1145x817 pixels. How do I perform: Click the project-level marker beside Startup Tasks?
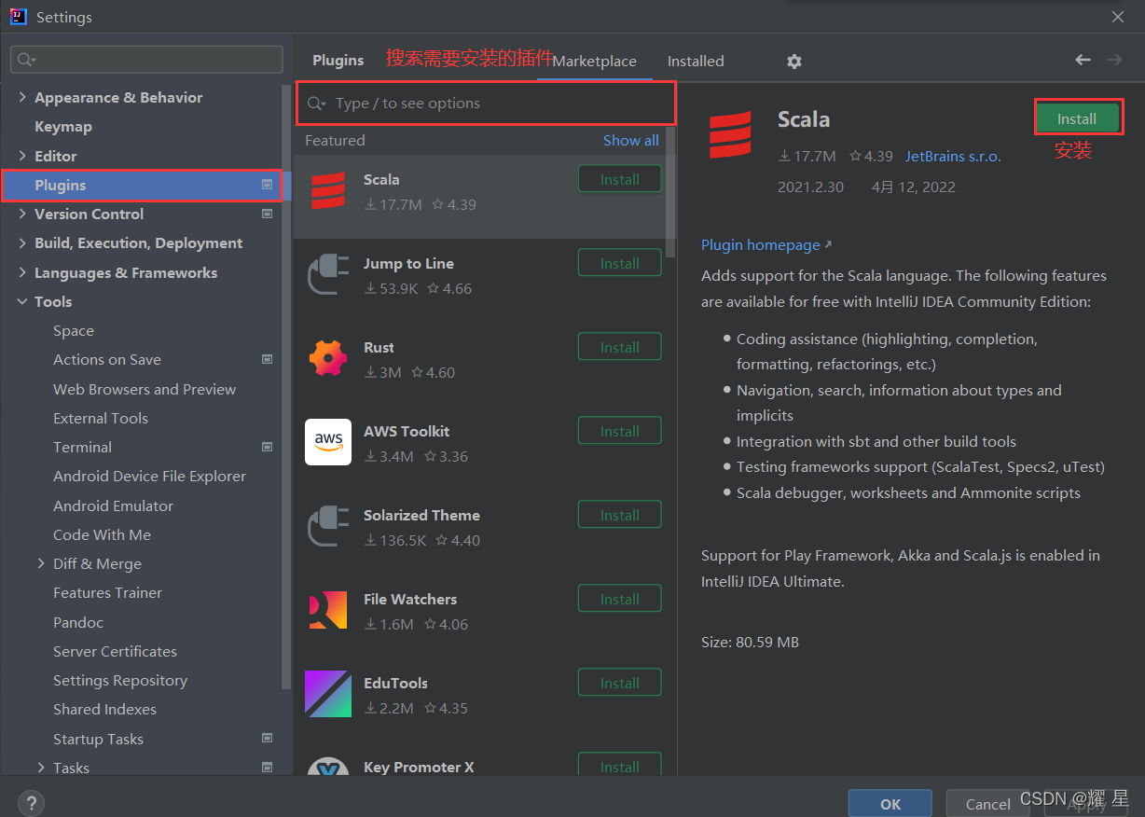coord(268,739)
